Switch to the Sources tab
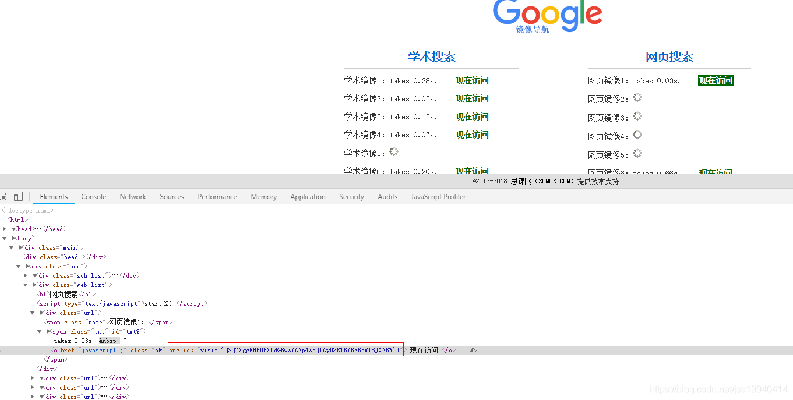793x400 pixels. click(x=172, y=197)
